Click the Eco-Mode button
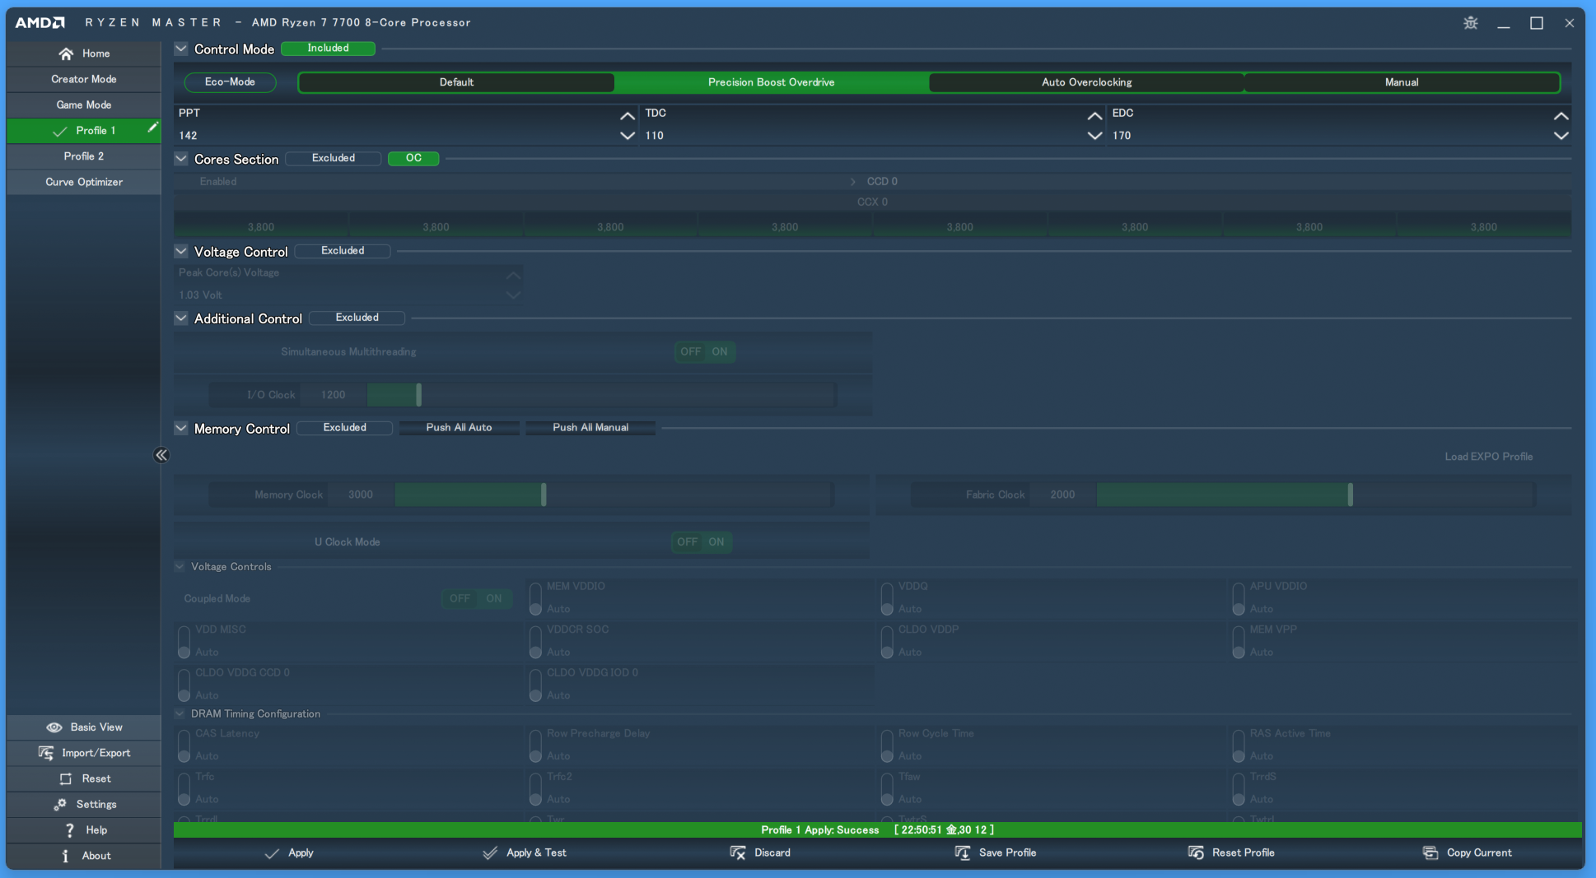 (x=230, y=82)
